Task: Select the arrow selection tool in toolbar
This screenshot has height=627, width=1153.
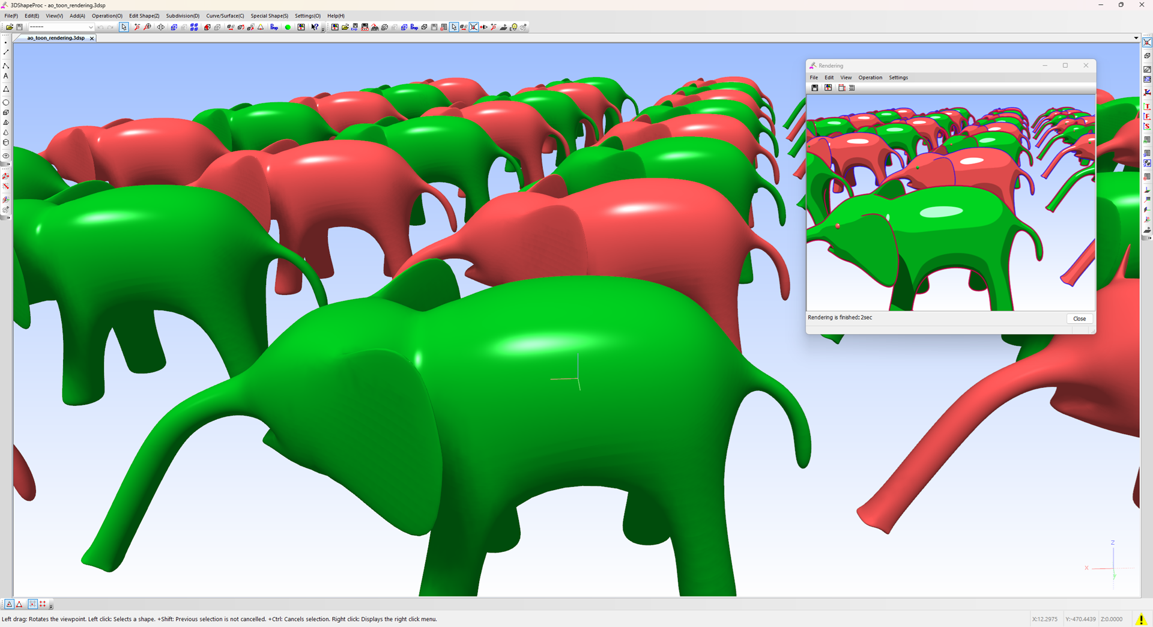Action: click(124, 27)
